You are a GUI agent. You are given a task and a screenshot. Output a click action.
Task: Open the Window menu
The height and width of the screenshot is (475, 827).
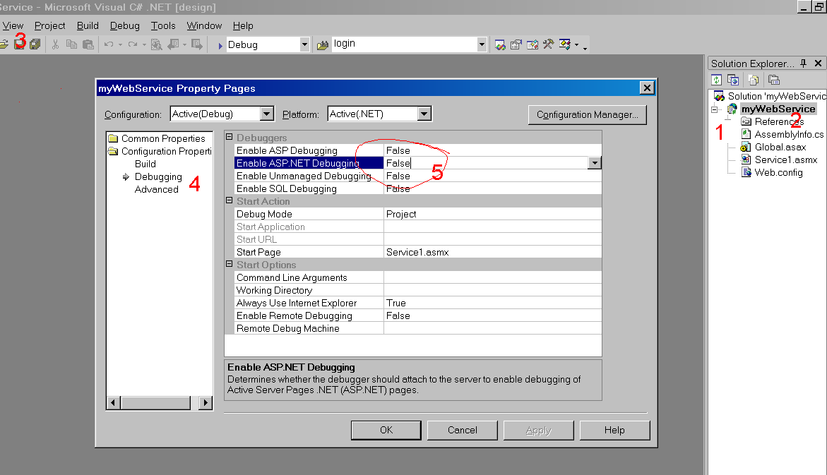point(204,25)
